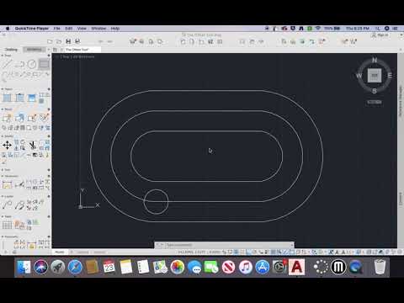
Task: Open the Help menu
Action: coord(115,29)
